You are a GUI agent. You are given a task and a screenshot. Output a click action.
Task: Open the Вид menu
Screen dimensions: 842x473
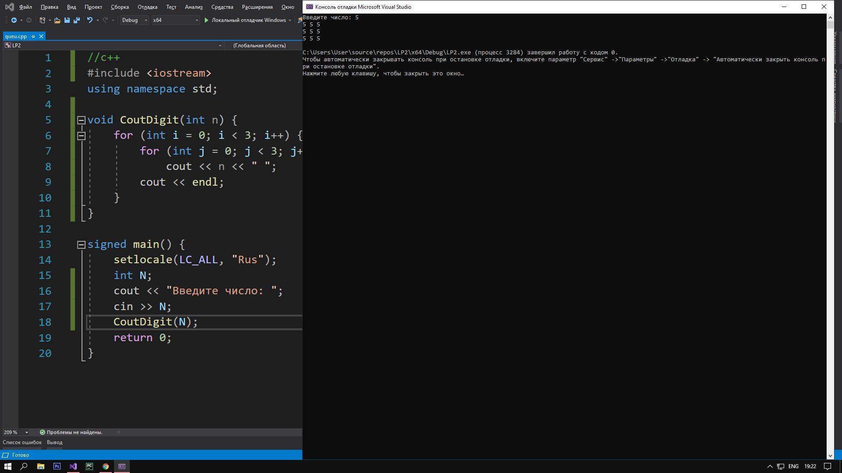pos(71,7)
